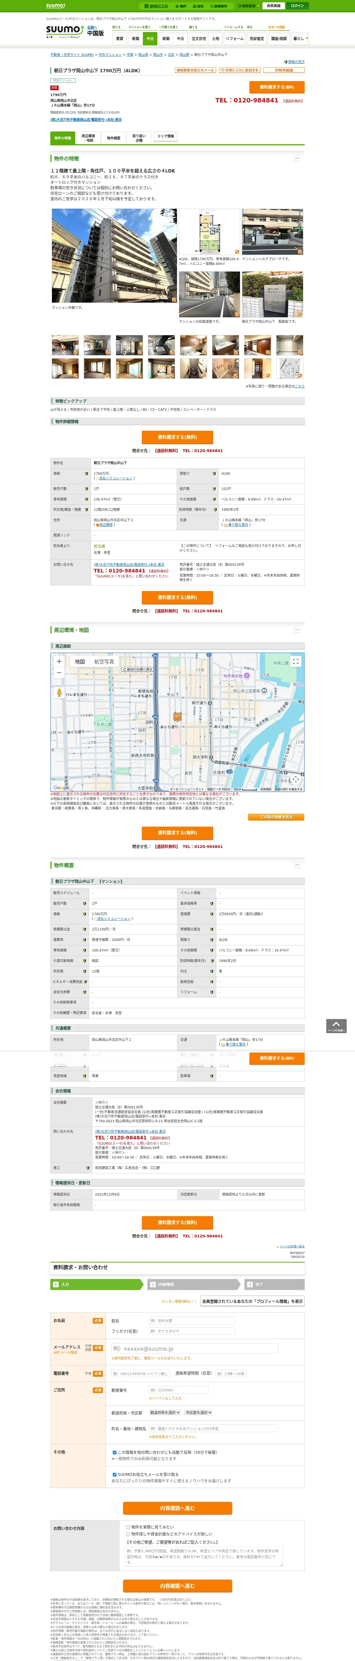Screen dimensions: 355x1661
Task: Click the help icon beside 間取り in the detail table
Action: [x=214, y=473]
